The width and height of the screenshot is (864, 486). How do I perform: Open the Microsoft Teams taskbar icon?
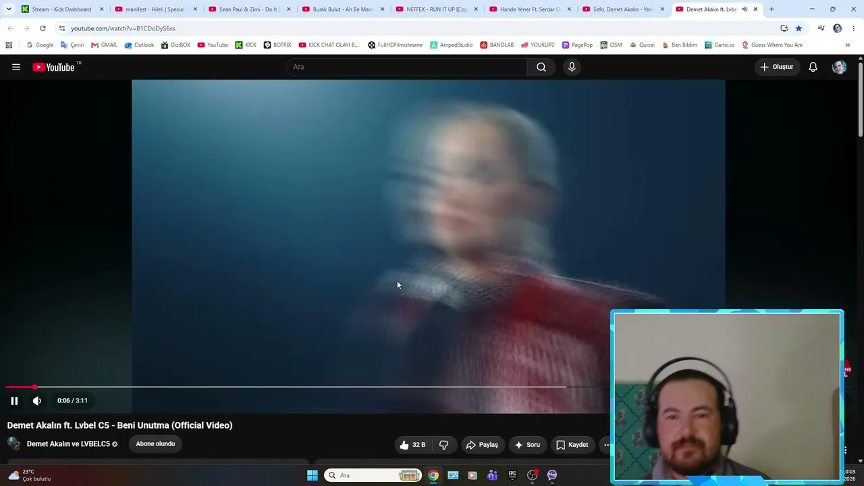click(492, 475)
